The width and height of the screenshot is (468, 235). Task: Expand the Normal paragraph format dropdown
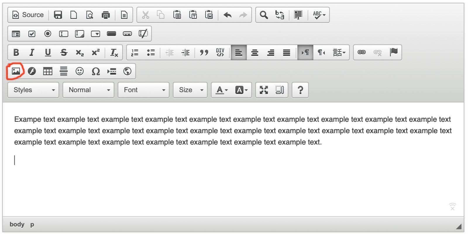point(88,90)
